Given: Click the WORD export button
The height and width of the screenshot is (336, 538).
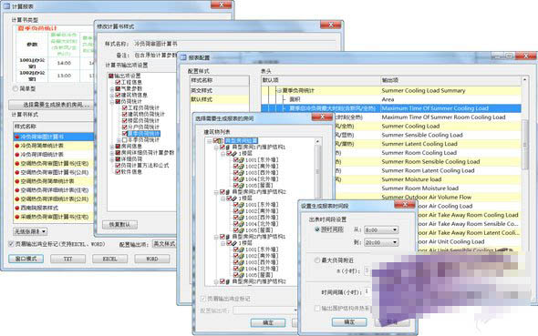Looking at the screenshot, I should [x=152, y=259].
